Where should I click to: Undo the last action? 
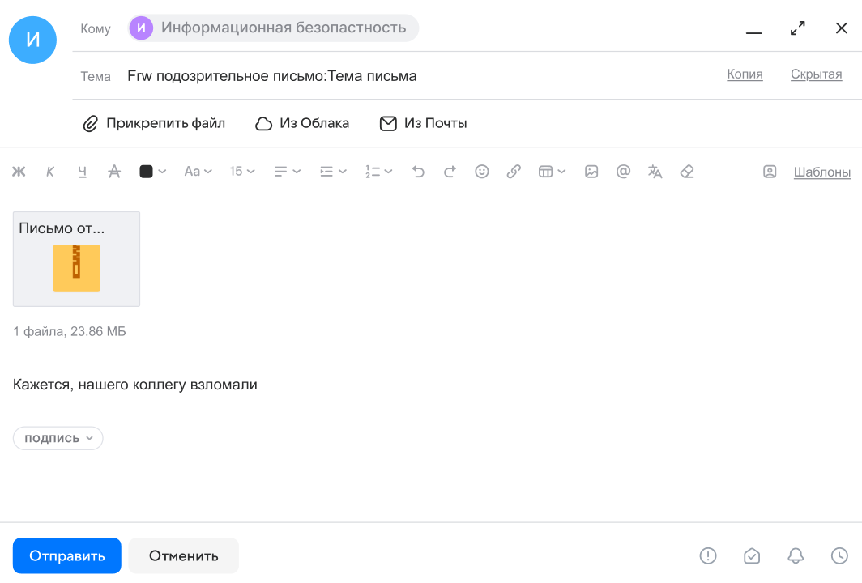(418, 172)
